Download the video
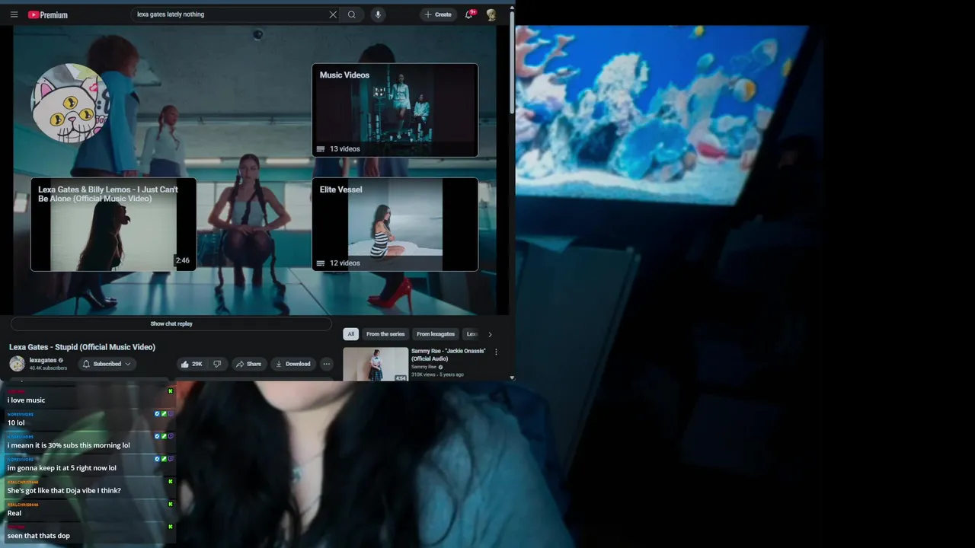 292,364
